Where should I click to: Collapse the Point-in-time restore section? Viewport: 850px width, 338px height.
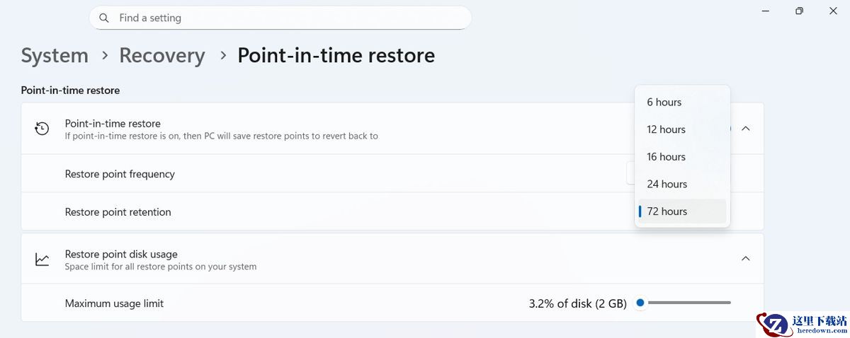click(x=745, y=129)
